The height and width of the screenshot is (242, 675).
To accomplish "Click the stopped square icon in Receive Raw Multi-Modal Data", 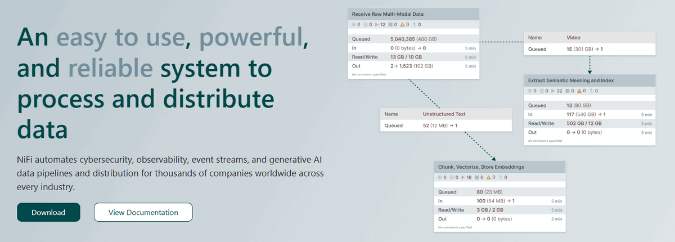I will point(390,24).
